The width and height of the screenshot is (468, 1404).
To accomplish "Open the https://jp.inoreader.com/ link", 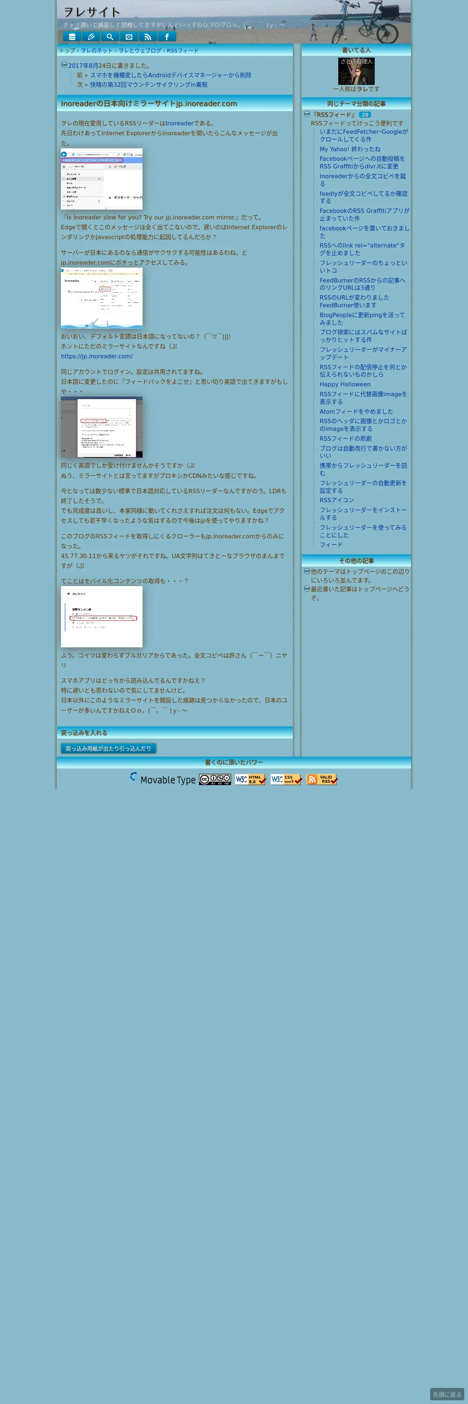I will [x=97, y=356].
